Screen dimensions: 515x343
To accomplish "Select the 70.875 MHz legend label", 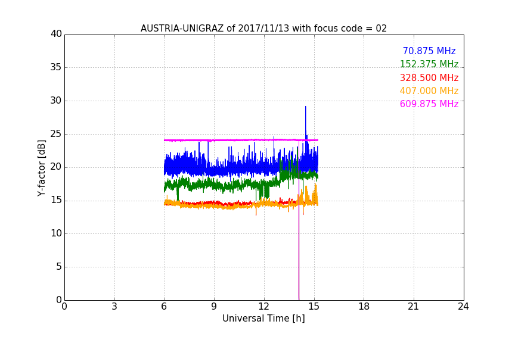I will click(x=429, y=51).
